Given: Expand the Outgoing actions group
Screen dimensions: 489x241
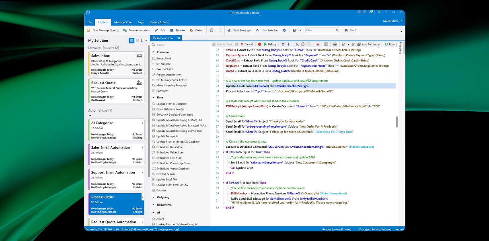Looking at the screenshot, I should pos(154,197).
